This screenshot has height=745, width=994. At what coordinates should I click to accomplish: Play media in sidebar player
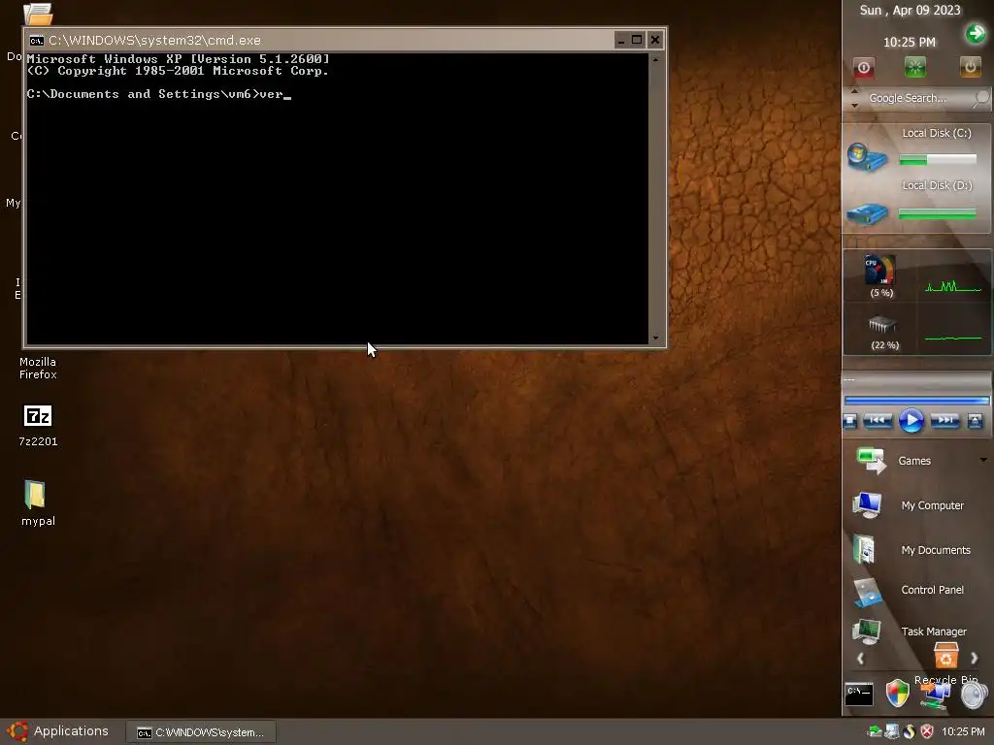(911, 421)
